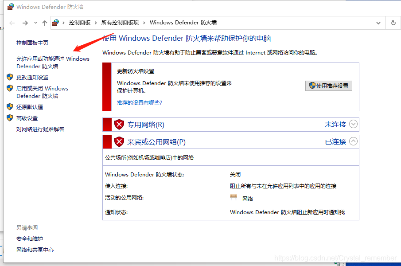The height and width of the screenshot is (266, 401).
Task: Expand the 专用网络 section chevron
Action: 353,124
